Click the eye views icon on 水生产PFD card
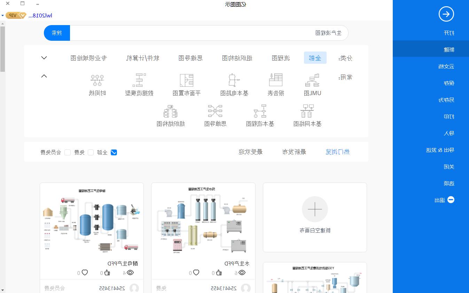 242,272
